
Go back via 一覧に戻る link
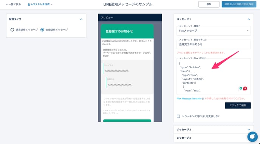(14, 4)
